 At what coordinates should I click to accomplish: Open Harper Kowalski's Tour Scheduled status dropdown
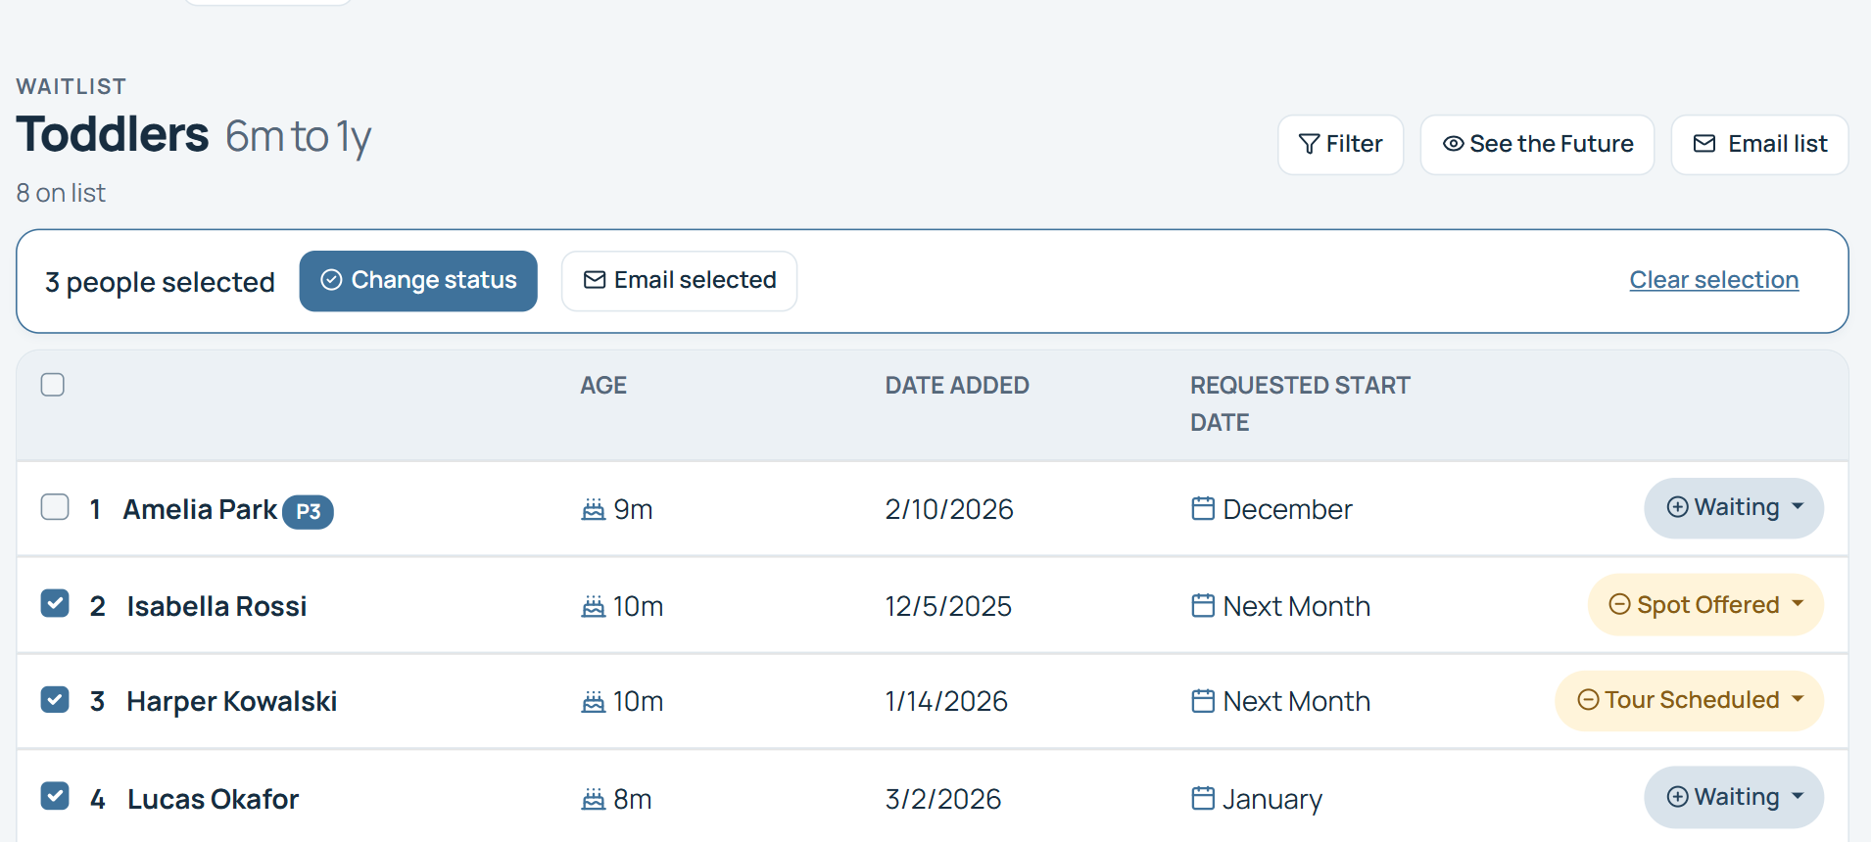[1689, 700]
